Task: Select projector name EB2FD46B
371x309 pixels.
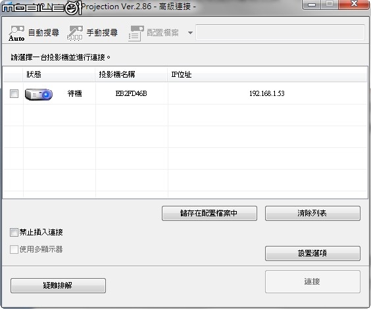Action: [x=132, y=93]
